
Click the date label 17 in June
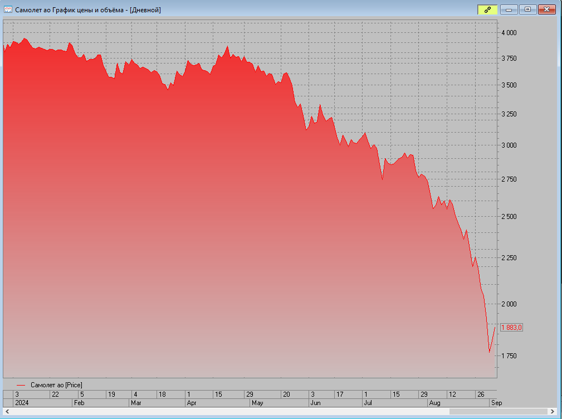pos(340,394)
